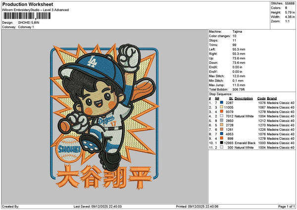Click thread code '1067' in row 2
Image resolution: width=297 pixels, height=210 pixels.
[x=262, y=107]
